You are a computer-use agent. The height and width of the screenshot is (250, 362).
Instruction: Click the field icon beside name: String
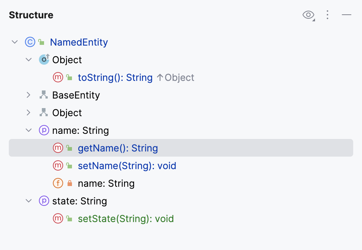(58, 183)
